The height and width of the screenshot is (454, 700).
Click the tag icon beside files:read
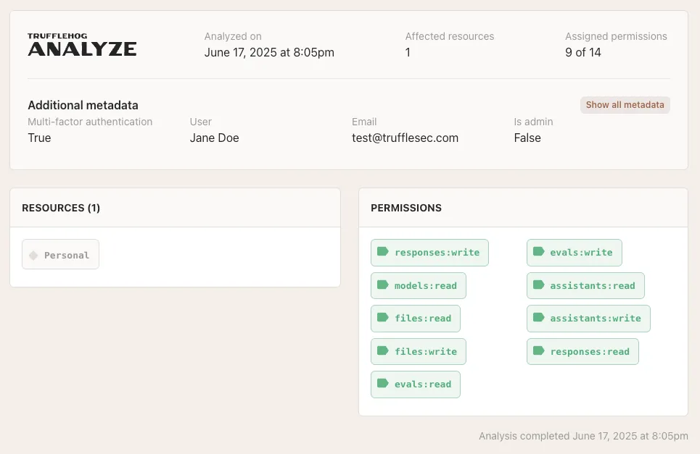click(x=382, y=318)
